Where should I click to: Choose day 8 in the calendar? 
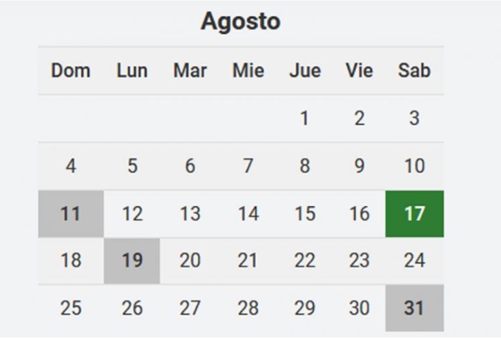(305, 166)
